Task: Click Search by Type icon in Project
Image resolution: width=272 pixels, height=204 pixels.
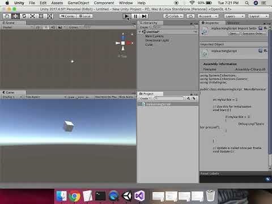Action: pyautogui.click(x=188, y=98)
